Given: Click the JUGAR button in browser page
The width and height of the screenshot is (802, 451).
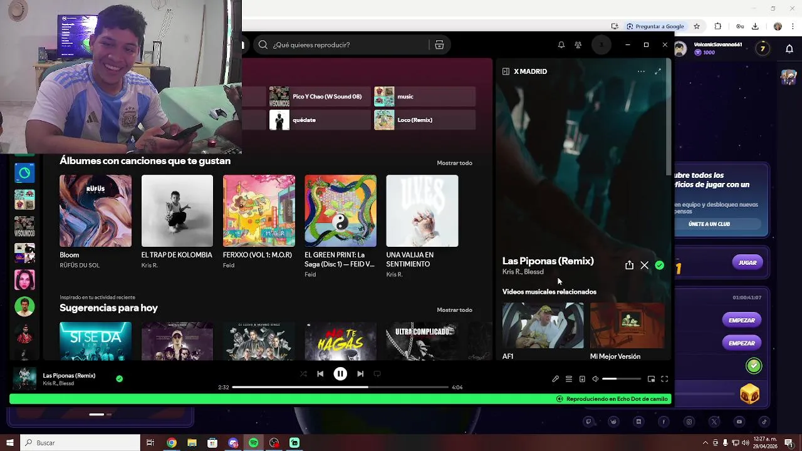Looking at the screenshot, I should 747,262.
